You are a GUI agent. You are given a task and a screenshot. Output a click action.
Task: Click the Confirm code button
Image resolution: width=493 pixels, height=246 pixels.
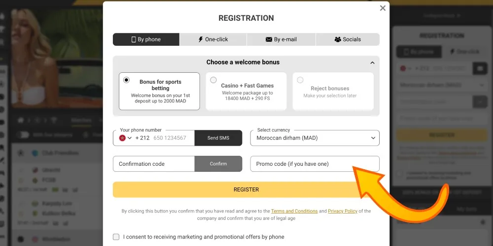click(x=218, y=164)
